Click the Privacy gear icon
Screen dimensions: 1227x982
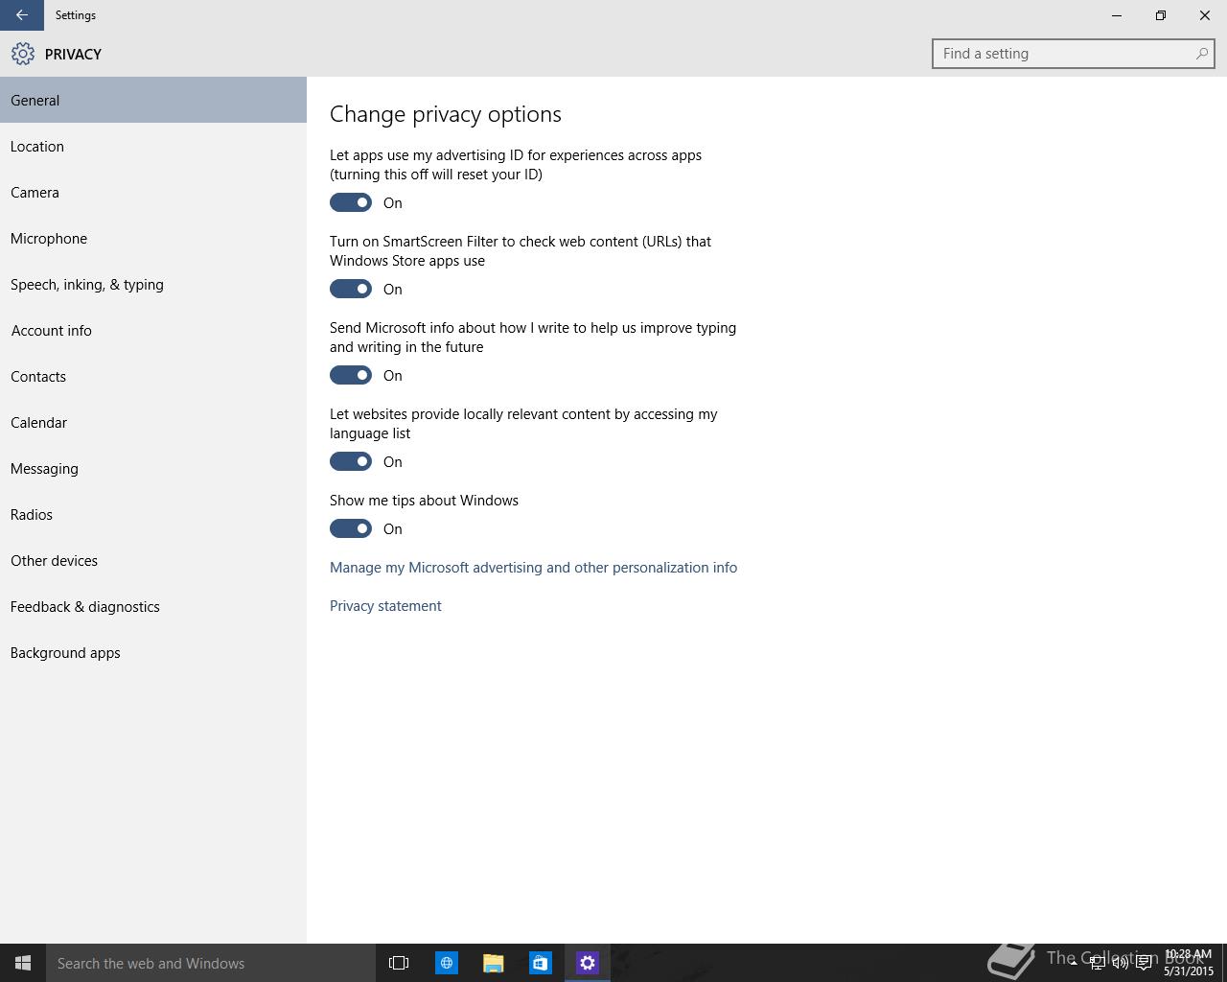pyautogui.click(x=23, y=54)
